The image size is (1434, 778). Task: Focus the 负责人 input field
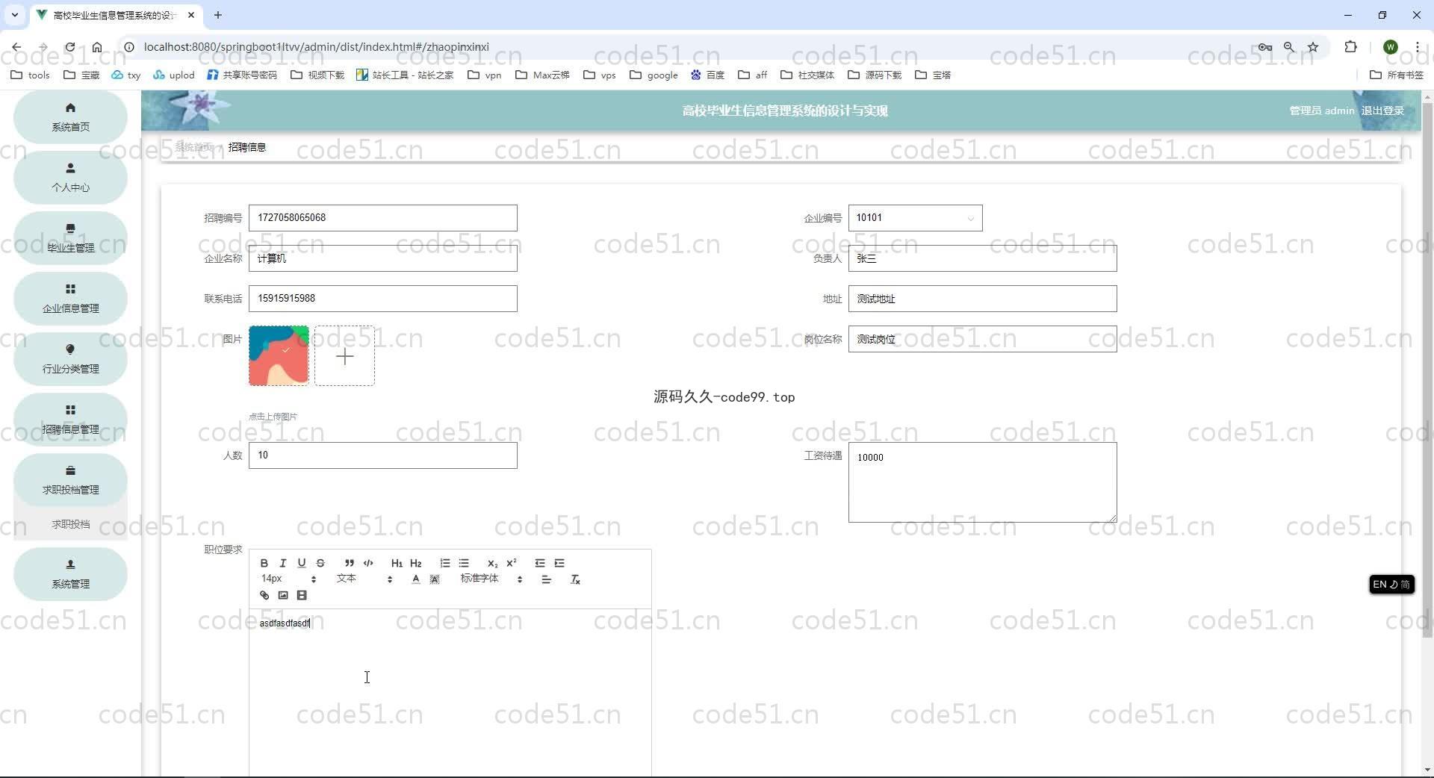tap(982, 258)
